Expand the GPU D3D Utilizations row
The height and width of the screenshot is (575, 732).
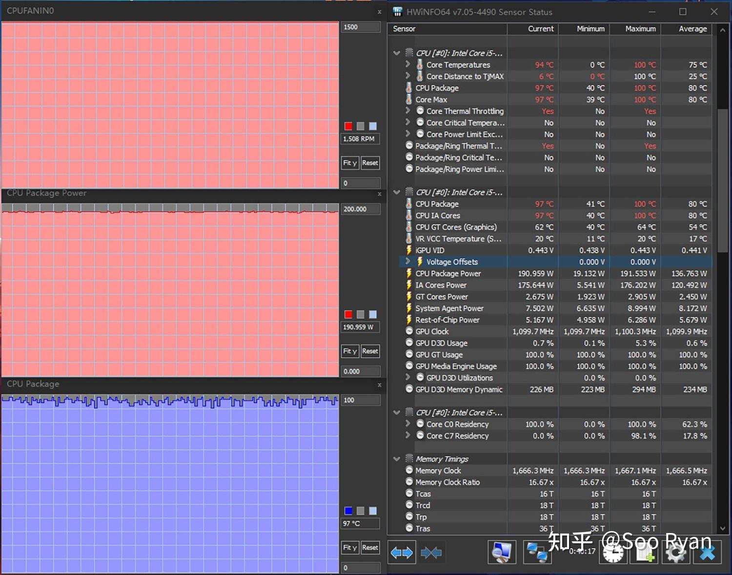click(408, 377)
